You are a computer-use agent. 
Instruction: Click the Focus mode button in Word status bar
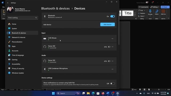pos(134,90)
